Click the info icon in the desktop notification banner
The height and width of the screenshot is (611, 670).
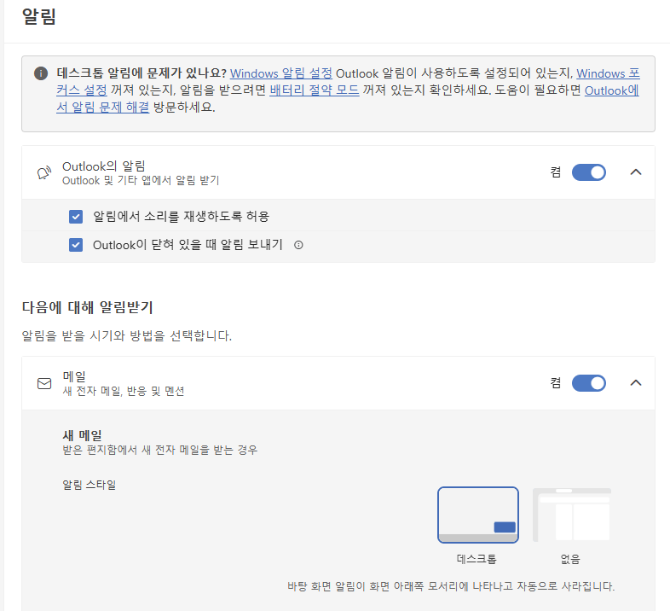coord(41,73)
